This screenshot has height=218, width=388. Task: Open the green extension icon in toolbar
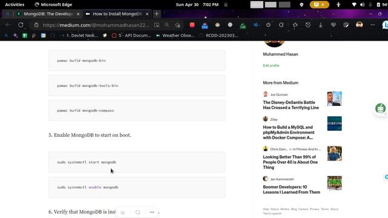pos(243,25)
